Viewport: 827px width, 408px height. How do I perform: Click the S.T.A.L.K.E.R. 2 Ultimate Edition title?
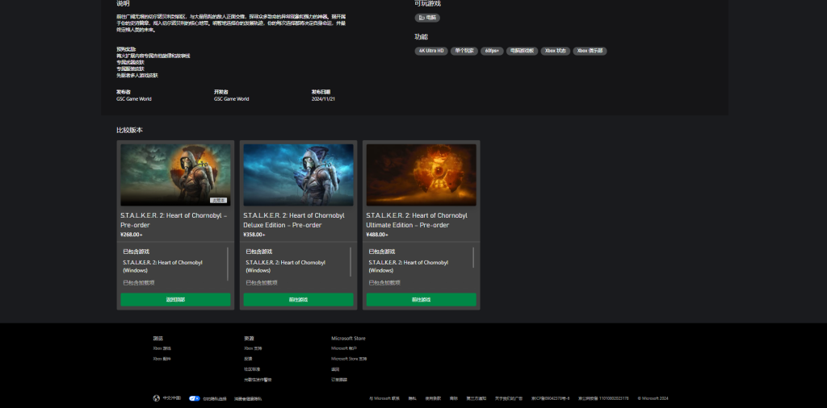(x=418, y=220)
